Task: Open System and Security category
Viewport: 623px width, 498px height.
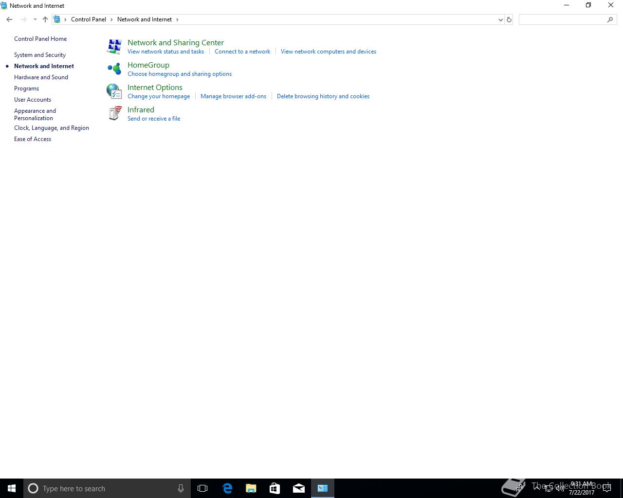Action: click(40, 55)
